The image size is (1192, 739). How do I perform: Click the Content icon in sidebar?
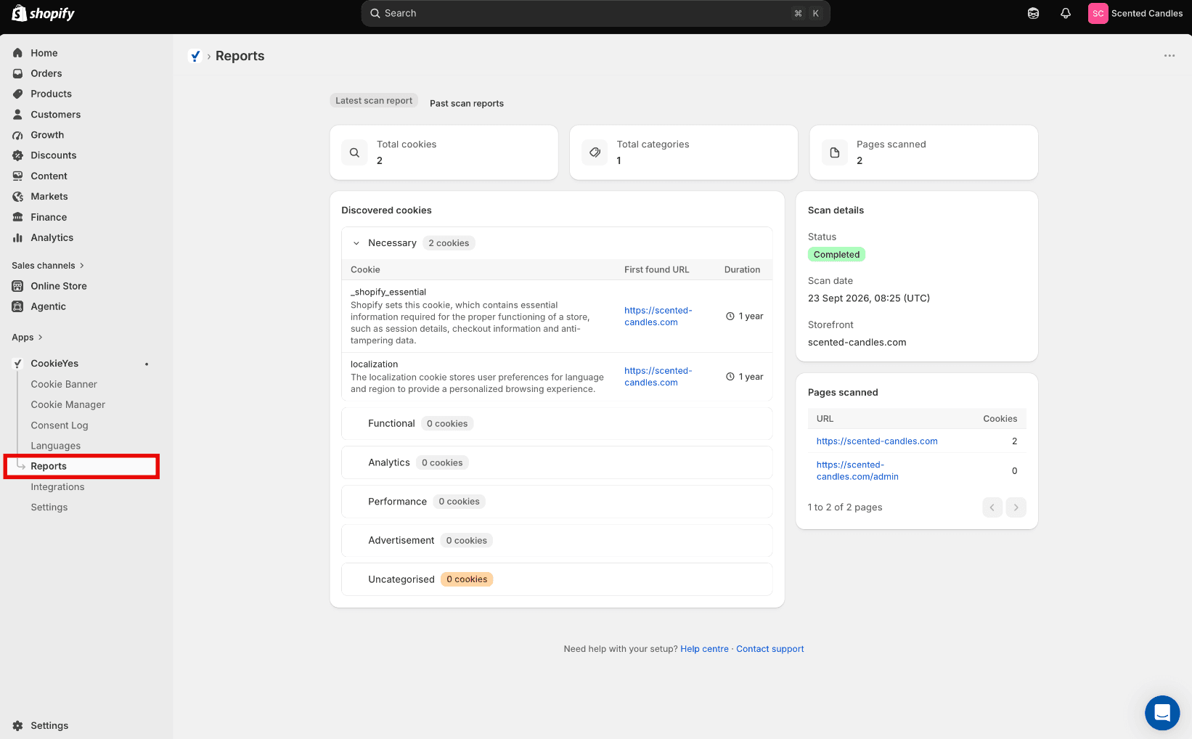point(18,176)
